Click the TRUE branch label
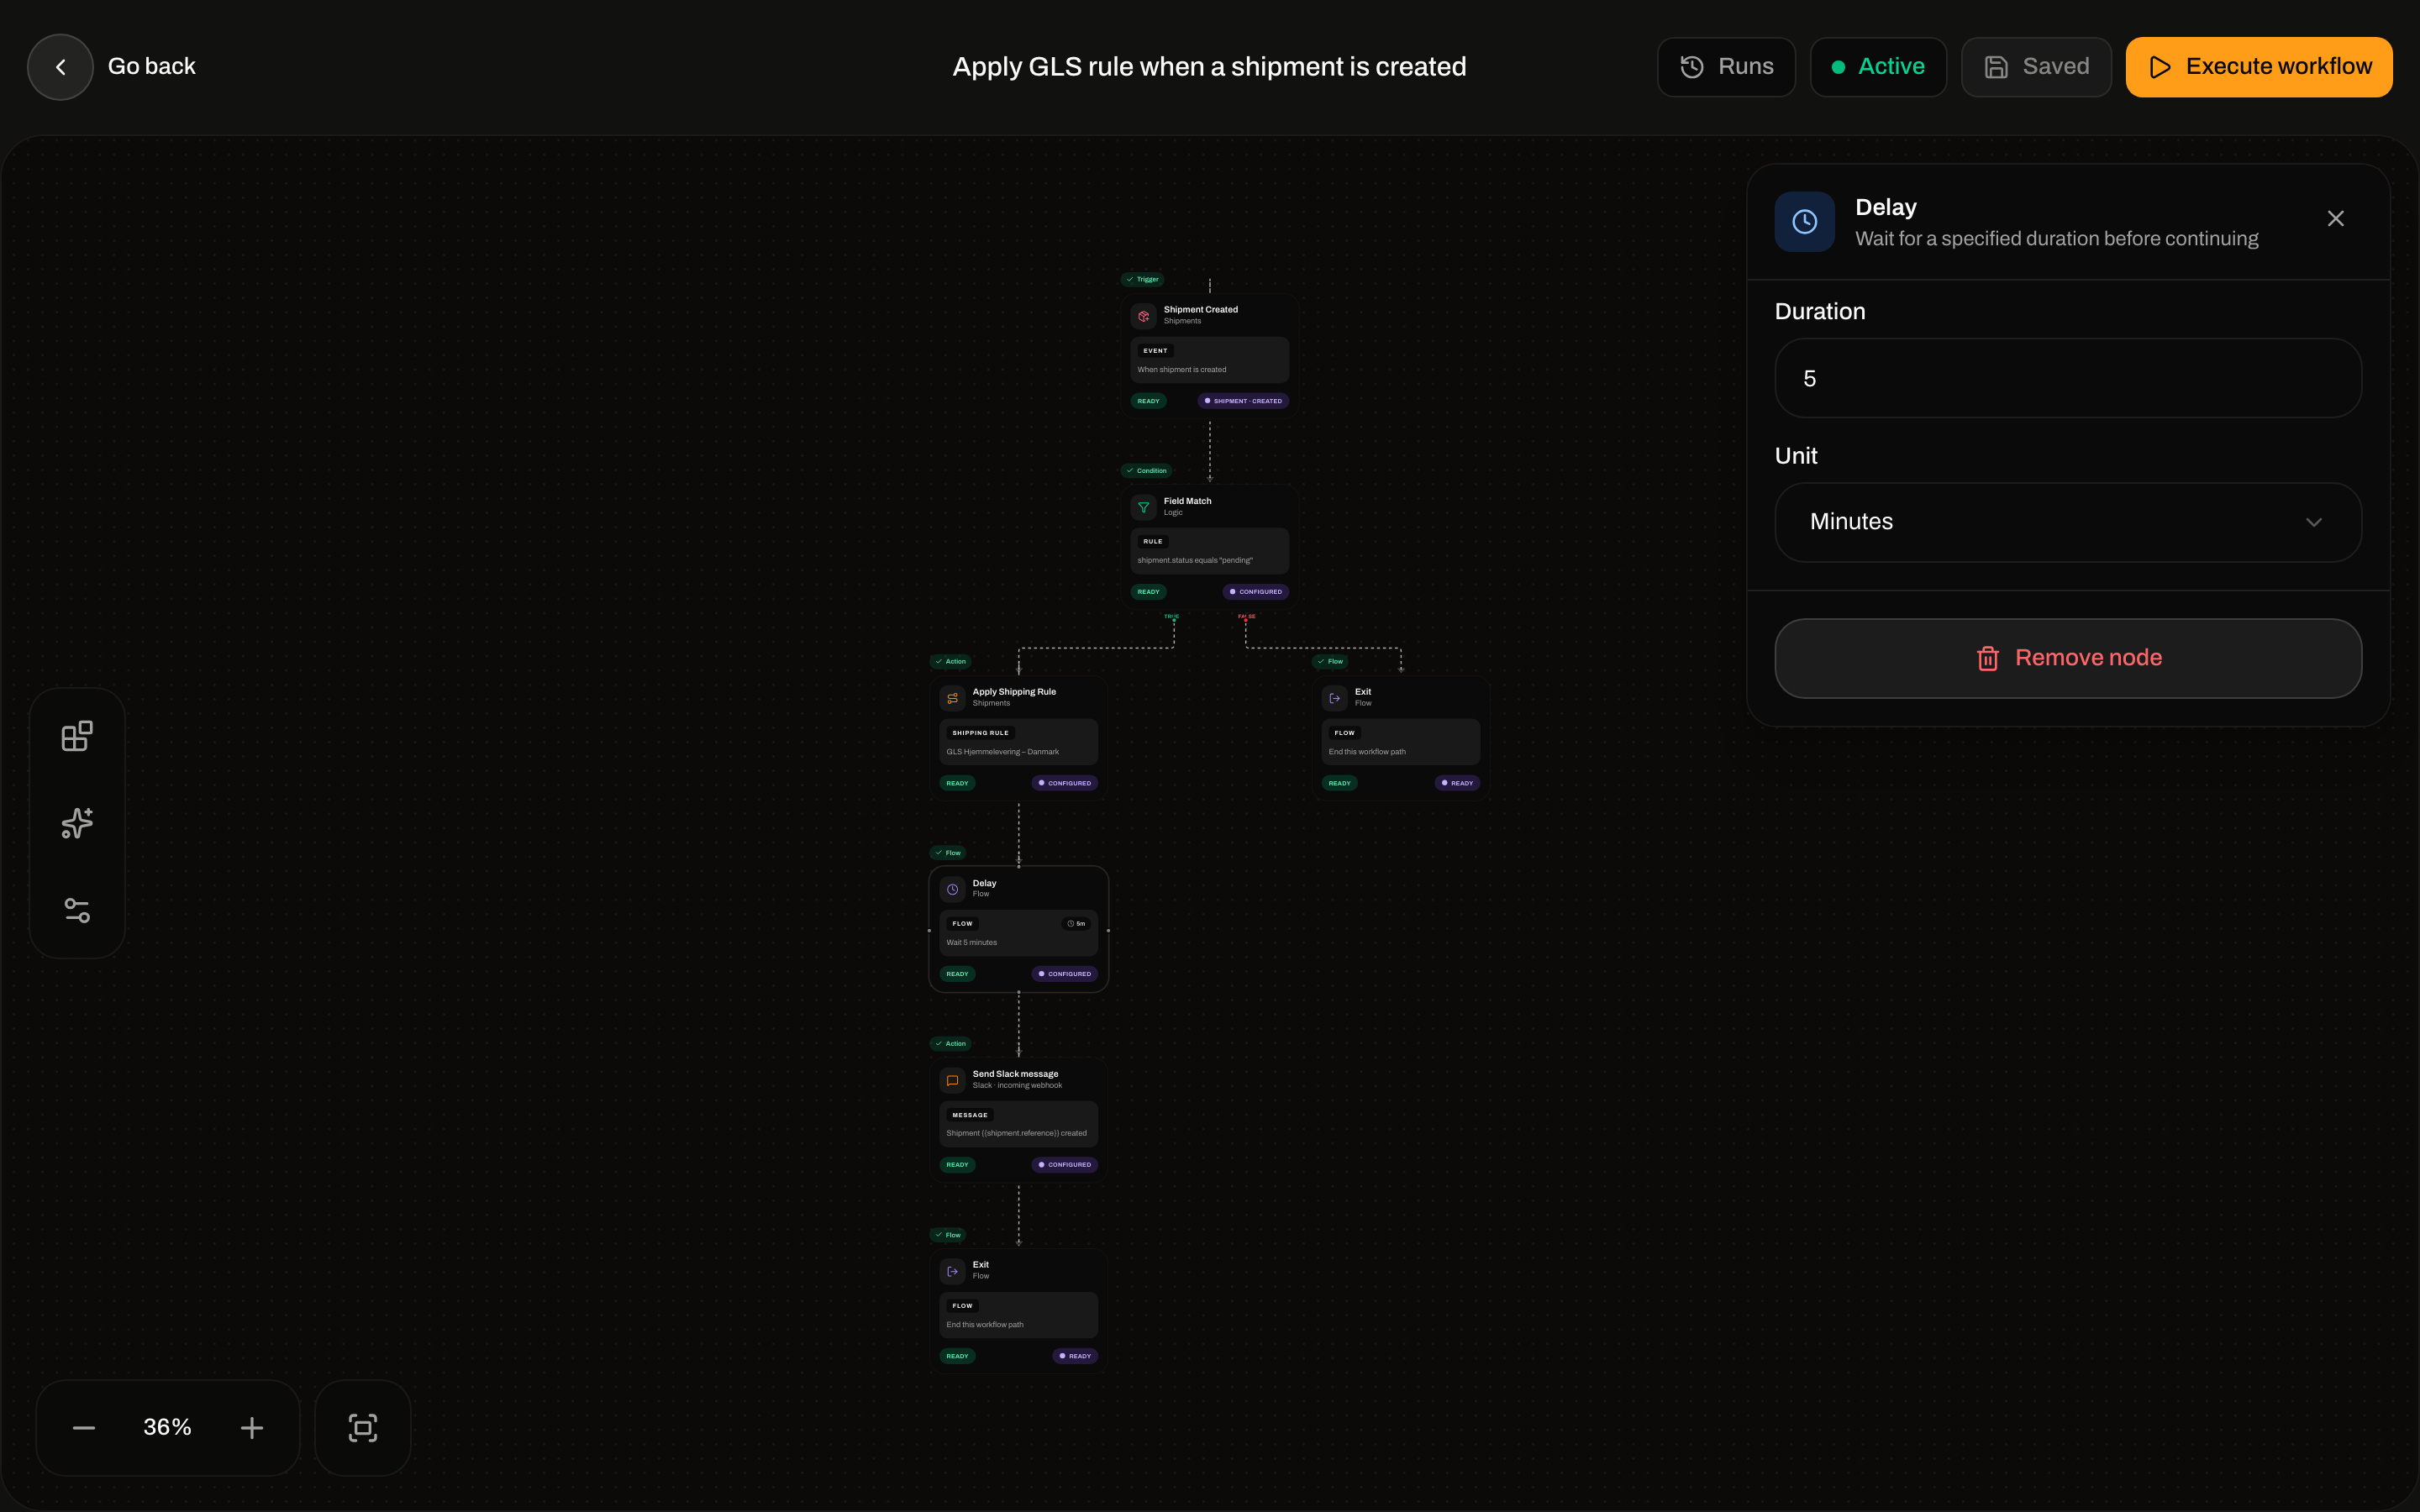 (1172, 617)
